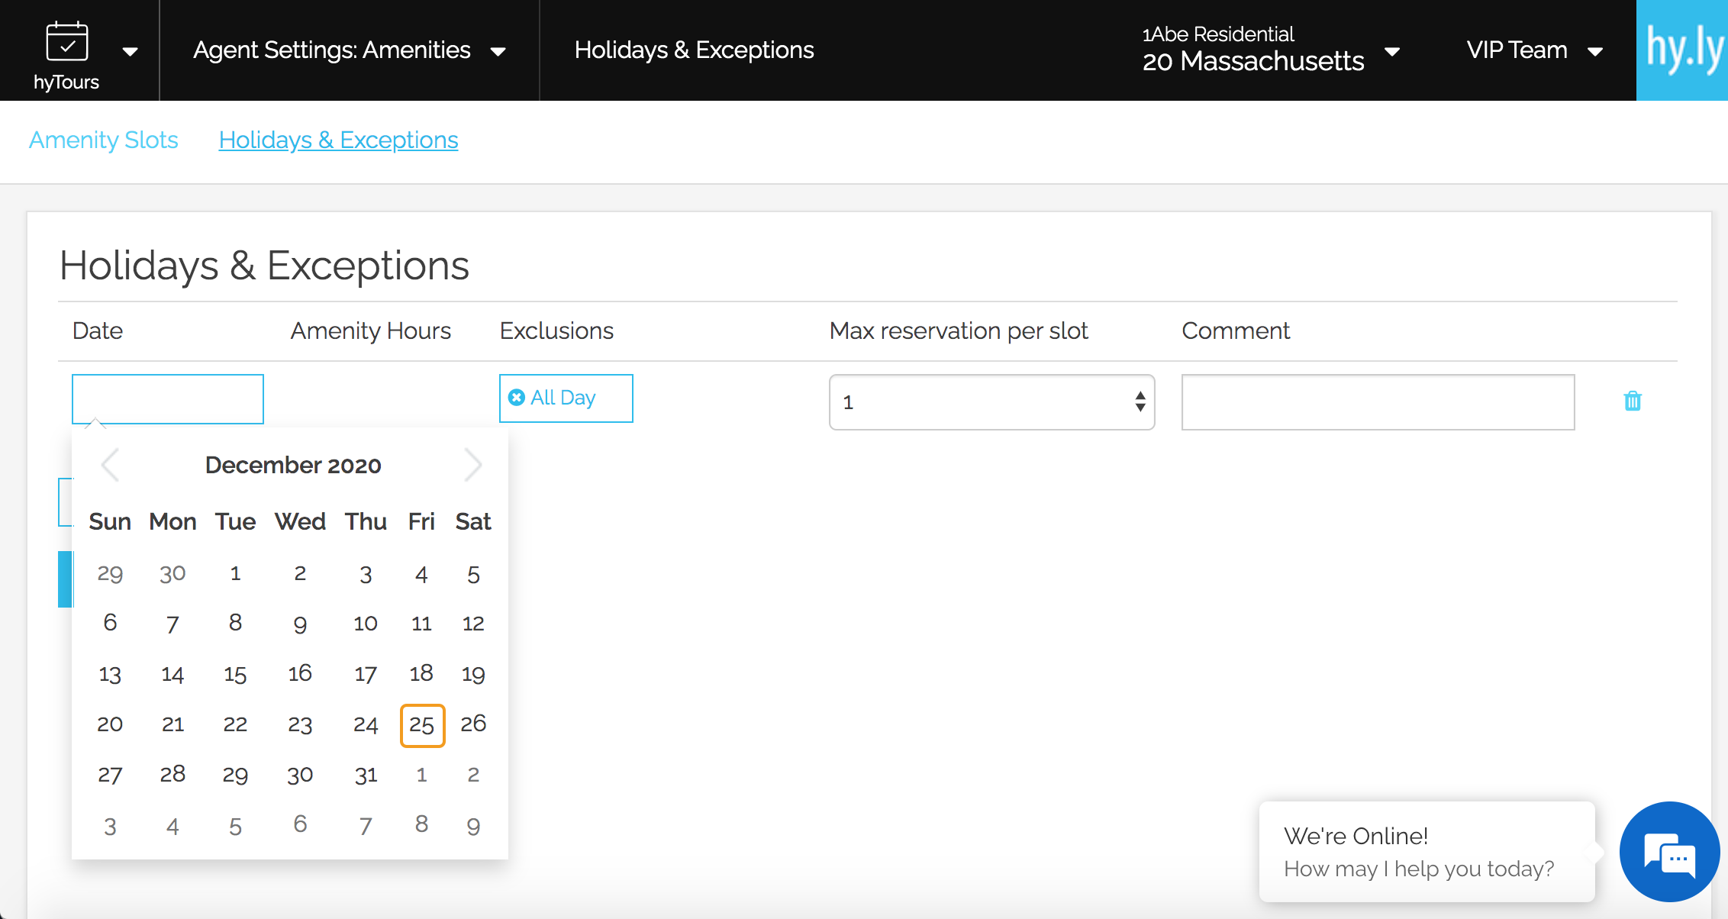Screen dimensions: 1728x919
Task: Click the hyTours calendar icon
Action: (x=67, y=42)
